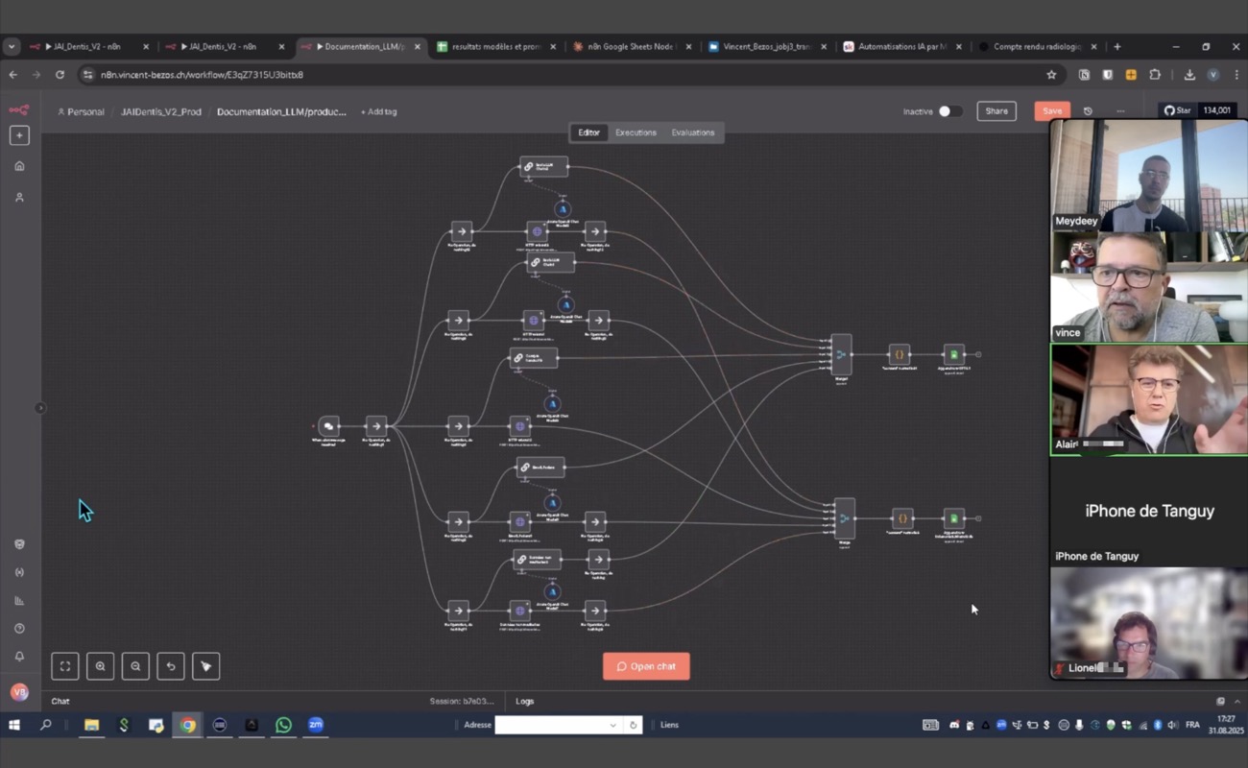Click the Share button
This screenshot has height=768, width=1248.
point(996,111)
